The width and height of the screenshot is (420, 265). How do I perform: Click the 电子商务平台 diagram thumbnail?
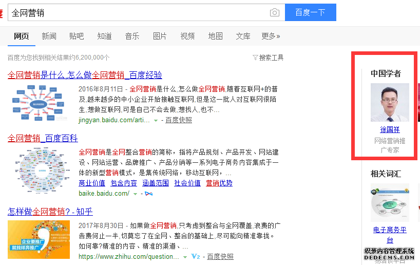[390, 202]
